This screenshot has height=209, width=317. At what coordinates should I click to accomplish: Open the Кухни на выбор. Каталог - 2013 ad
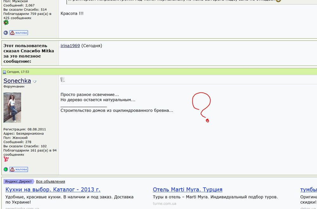[x=53, y=190]
